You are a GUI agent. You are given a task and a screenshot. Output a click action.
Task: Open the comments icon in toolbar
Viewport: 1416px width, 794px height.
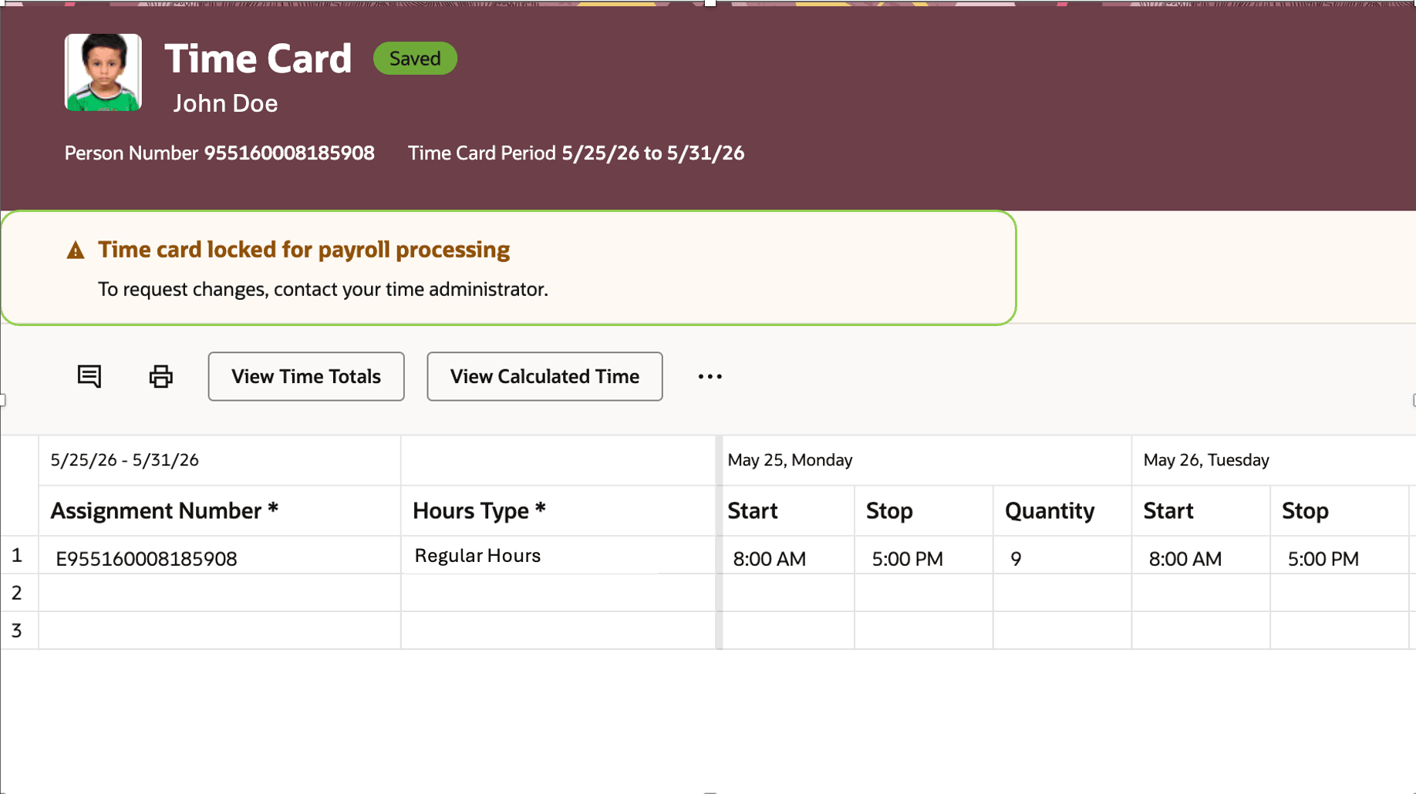click(89, 376)
